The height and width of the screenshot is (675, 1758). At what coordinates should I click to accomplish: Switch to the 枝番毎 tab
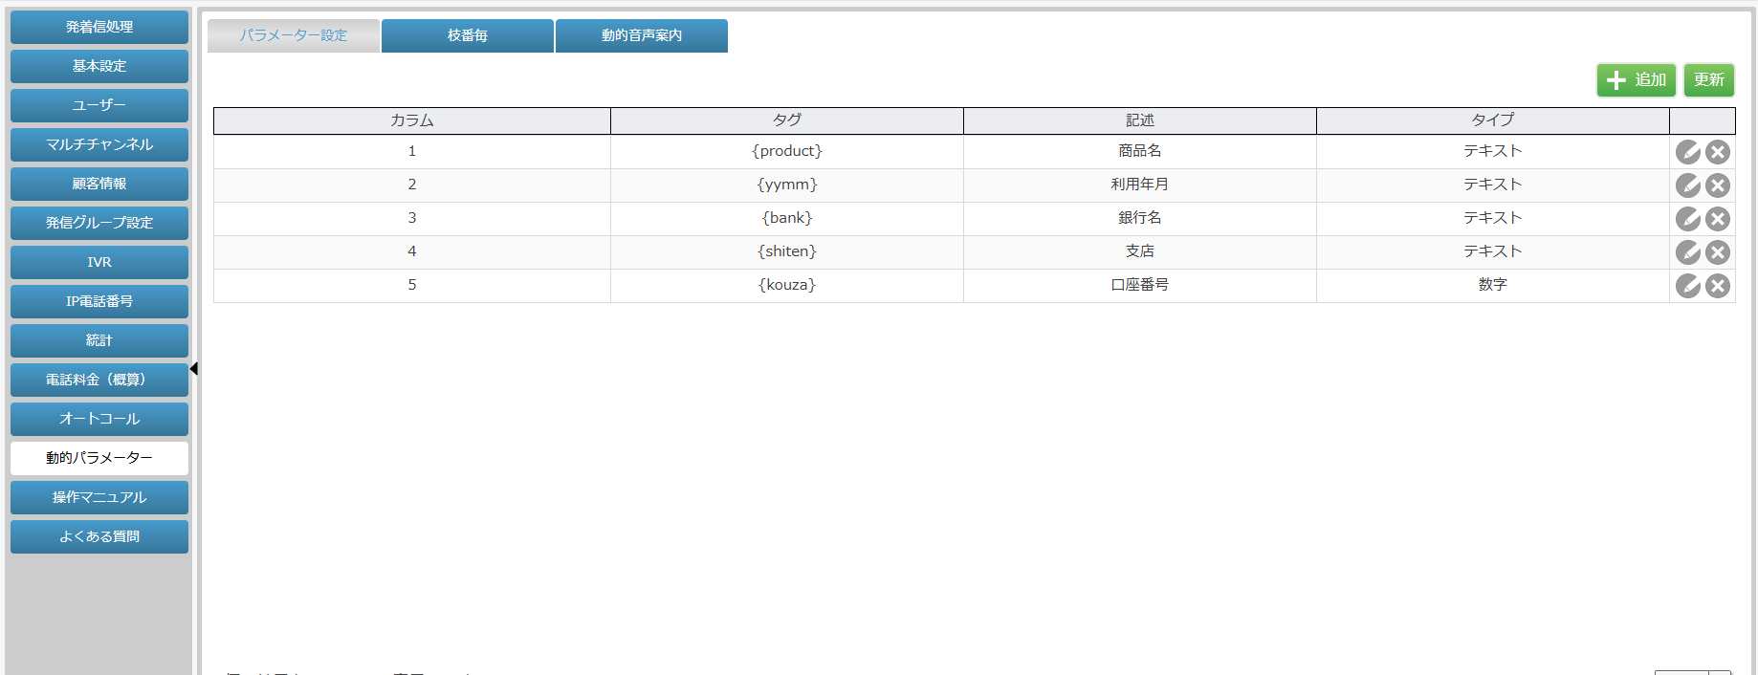467,35
